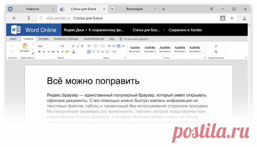The width and height of the screenshot is (257, 147).
Task: Increase font size with grow font icon
Action: pos(73,46)
